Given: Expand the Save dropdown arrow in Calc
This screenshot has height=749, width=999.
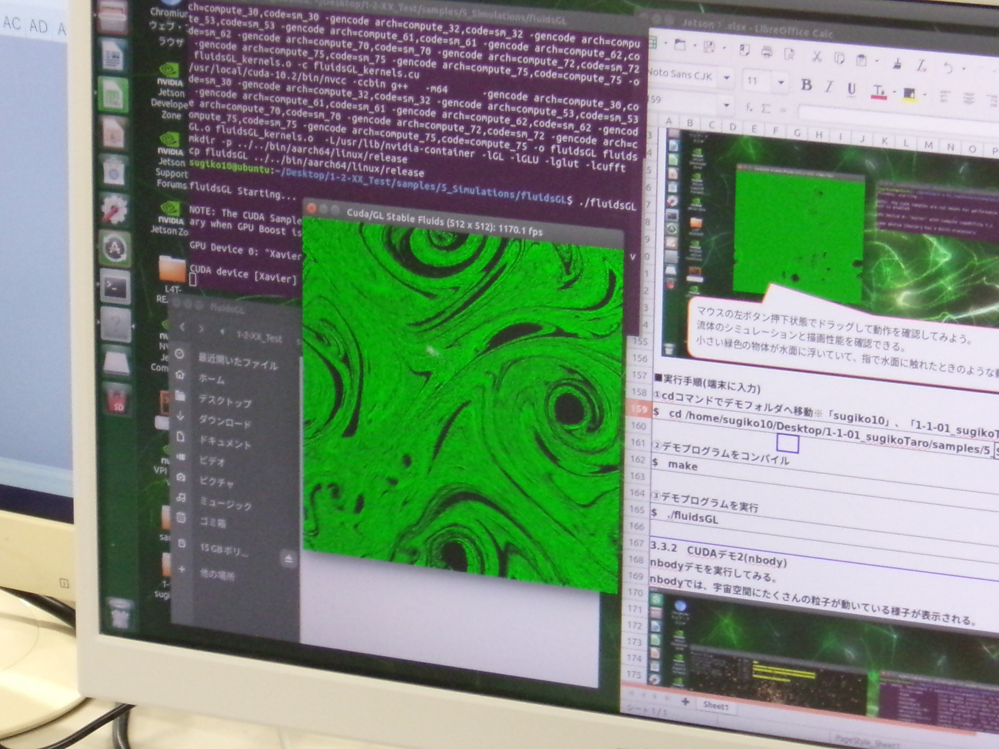Looking at the screenshot, I should click(x=724, y=48).
